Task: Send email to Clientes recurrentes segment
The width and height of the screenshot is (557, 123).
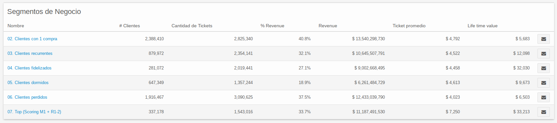Action: point(543,54)
